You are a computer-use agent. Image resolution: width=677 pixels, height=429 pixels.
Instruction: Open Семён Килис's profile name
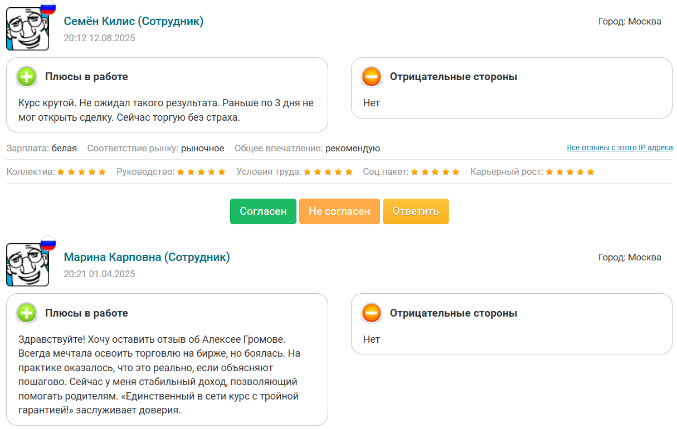pos(134,21)
